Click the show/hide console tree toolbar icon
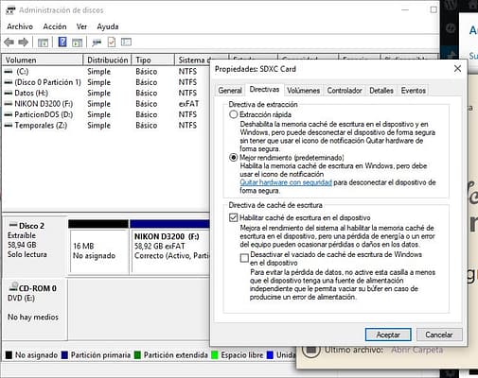 (43, 43)
